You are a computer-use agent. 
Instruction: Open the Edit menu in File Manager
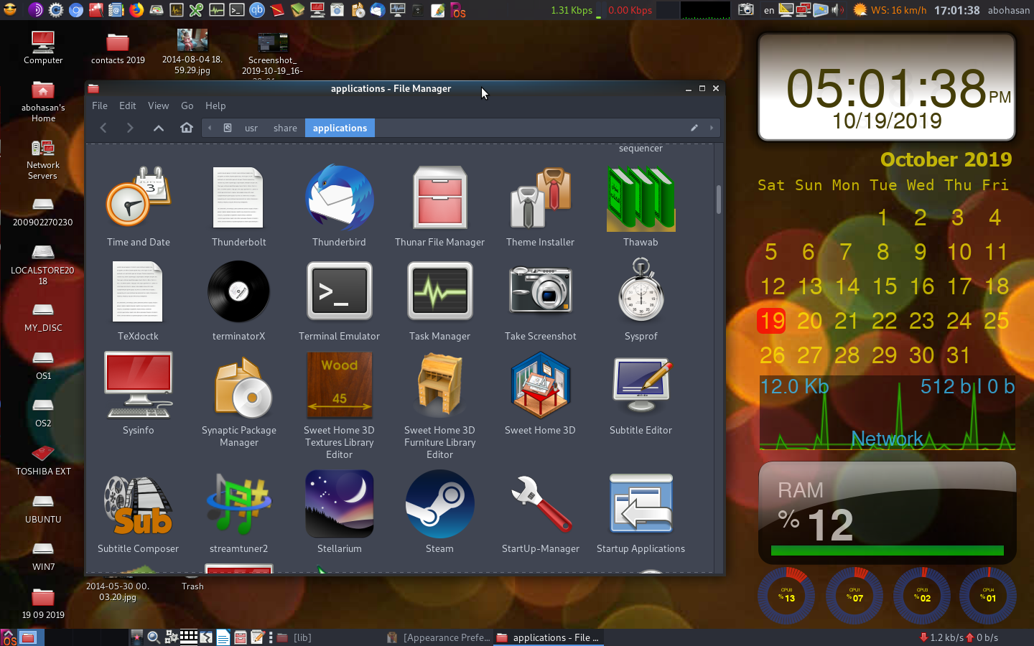128,106
